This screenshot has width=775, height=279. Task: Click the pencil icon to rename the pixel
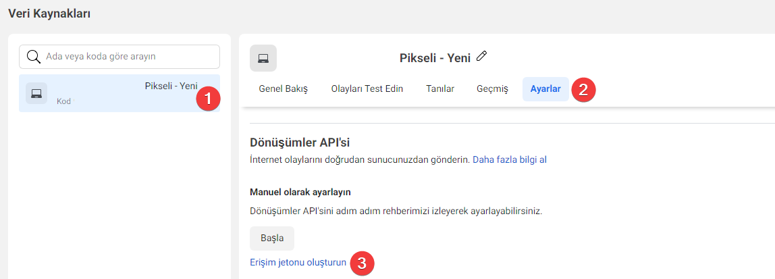tap(481, 56)
